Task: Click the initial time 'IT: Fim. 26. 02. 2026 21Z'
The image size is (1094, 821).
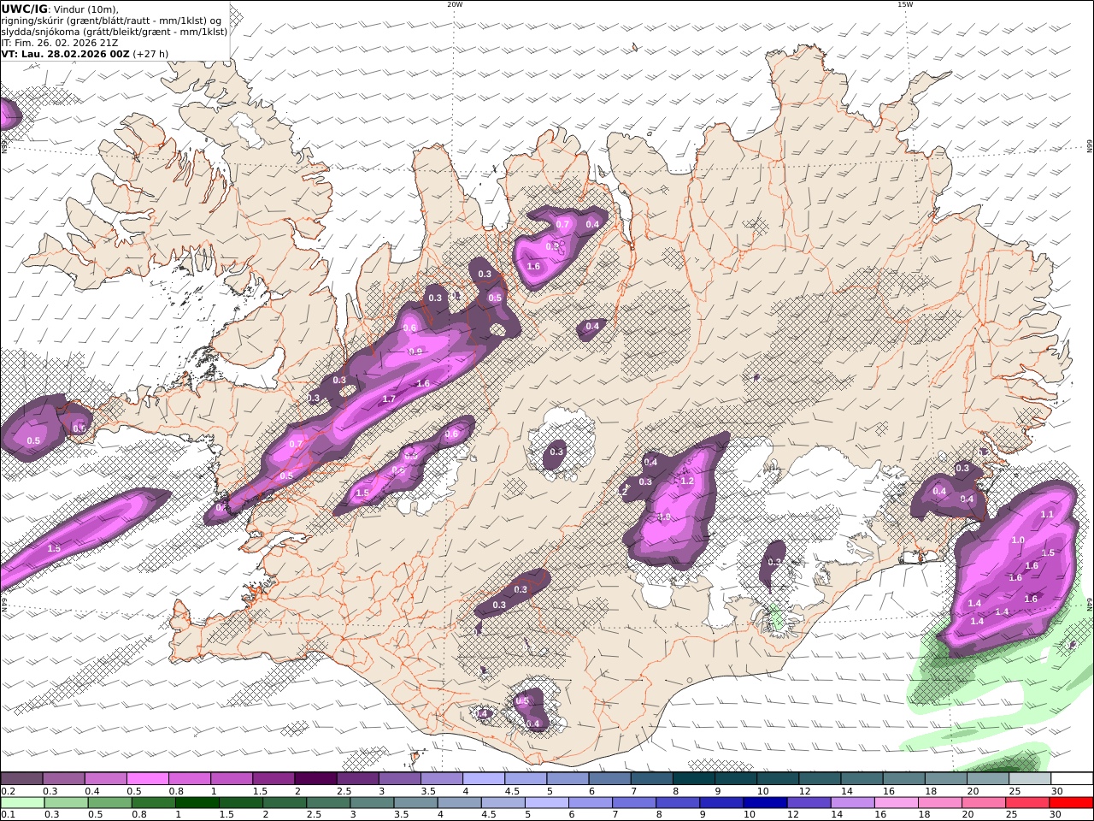Action: click(x=60, y=43)
